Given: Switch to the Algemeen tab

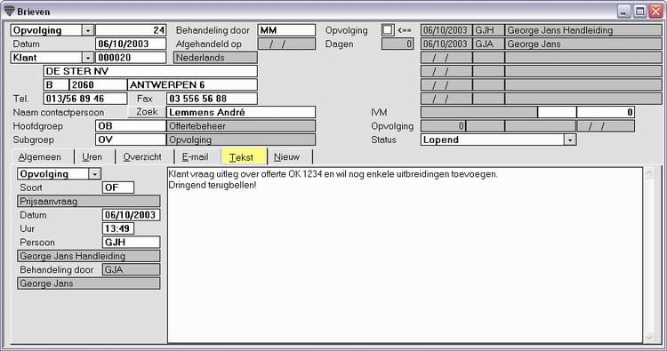Looking at the screenshot, I should 40,156.
